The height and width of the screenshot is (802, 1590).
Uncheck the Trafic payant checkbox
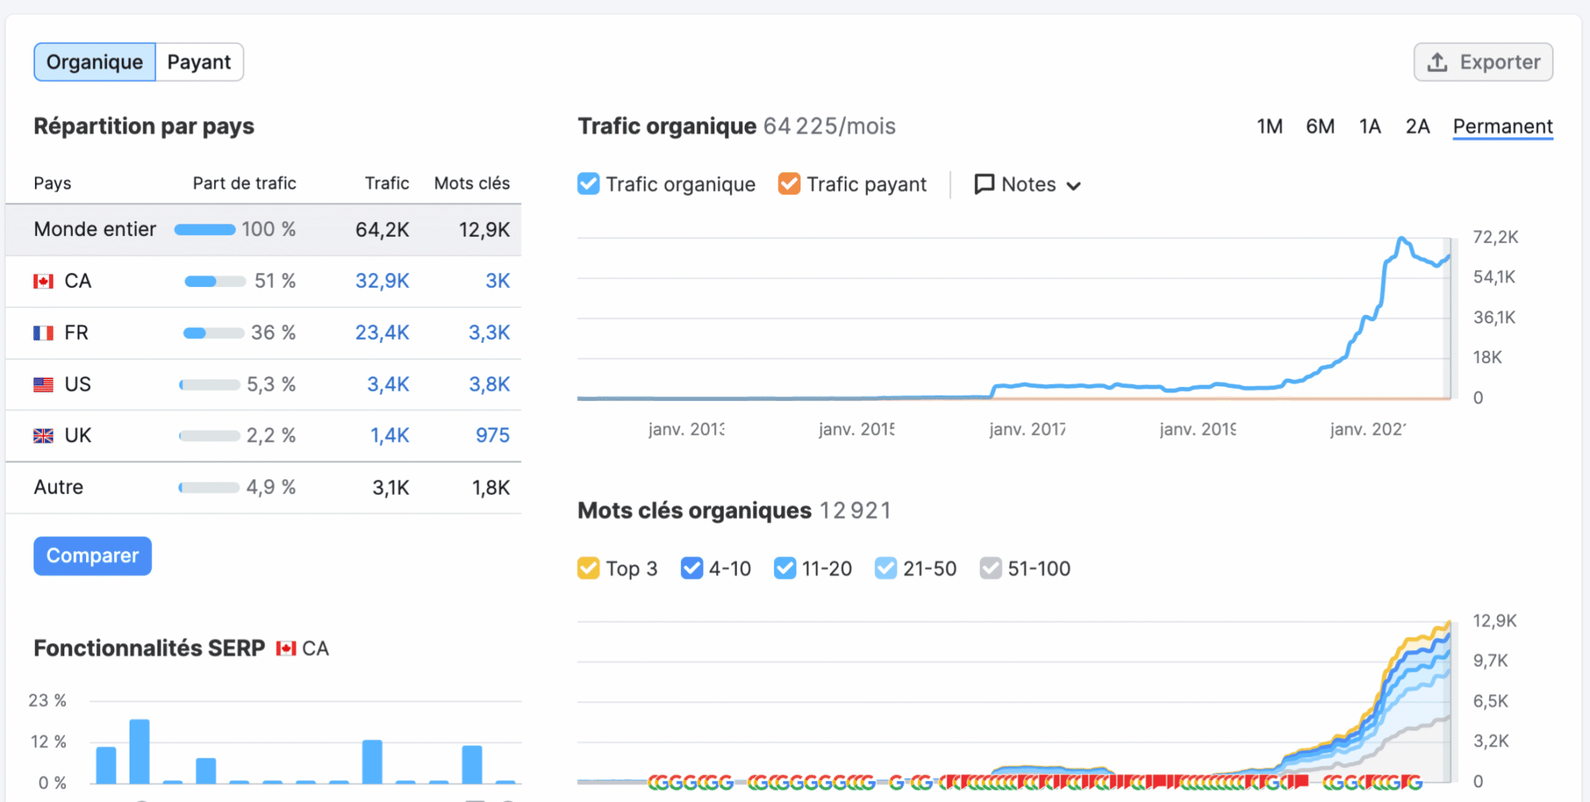790,184
